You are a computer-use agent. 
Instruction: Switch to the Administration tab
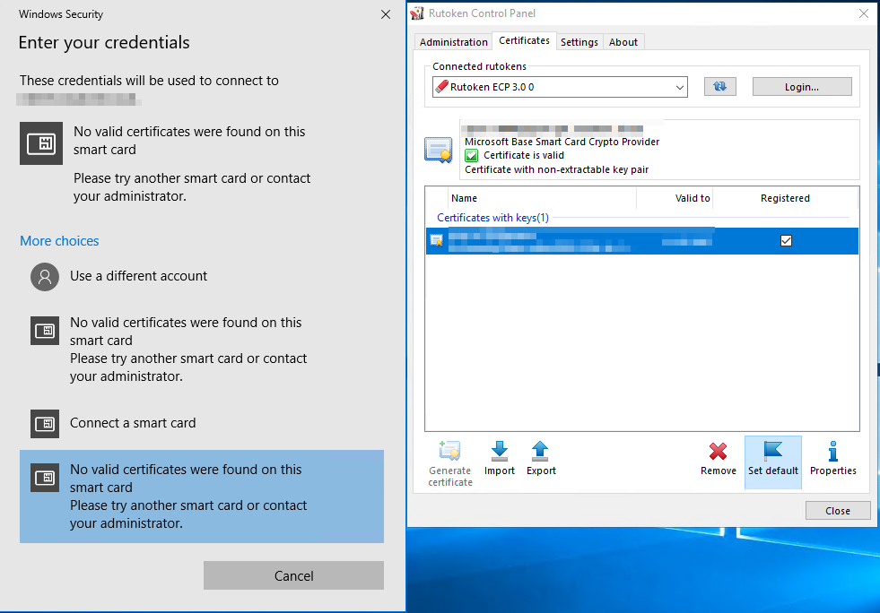(x=454, y=42)
